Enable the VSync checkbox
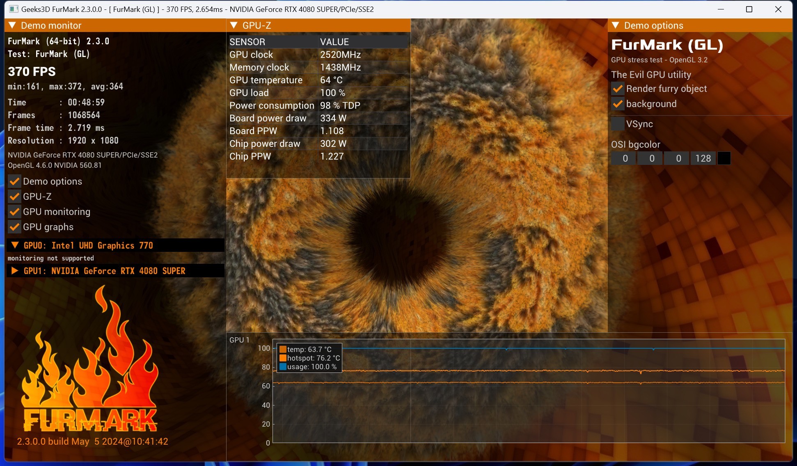Image resolution: width=797 pixels, height=466 pixels. (x=618, y=124)
